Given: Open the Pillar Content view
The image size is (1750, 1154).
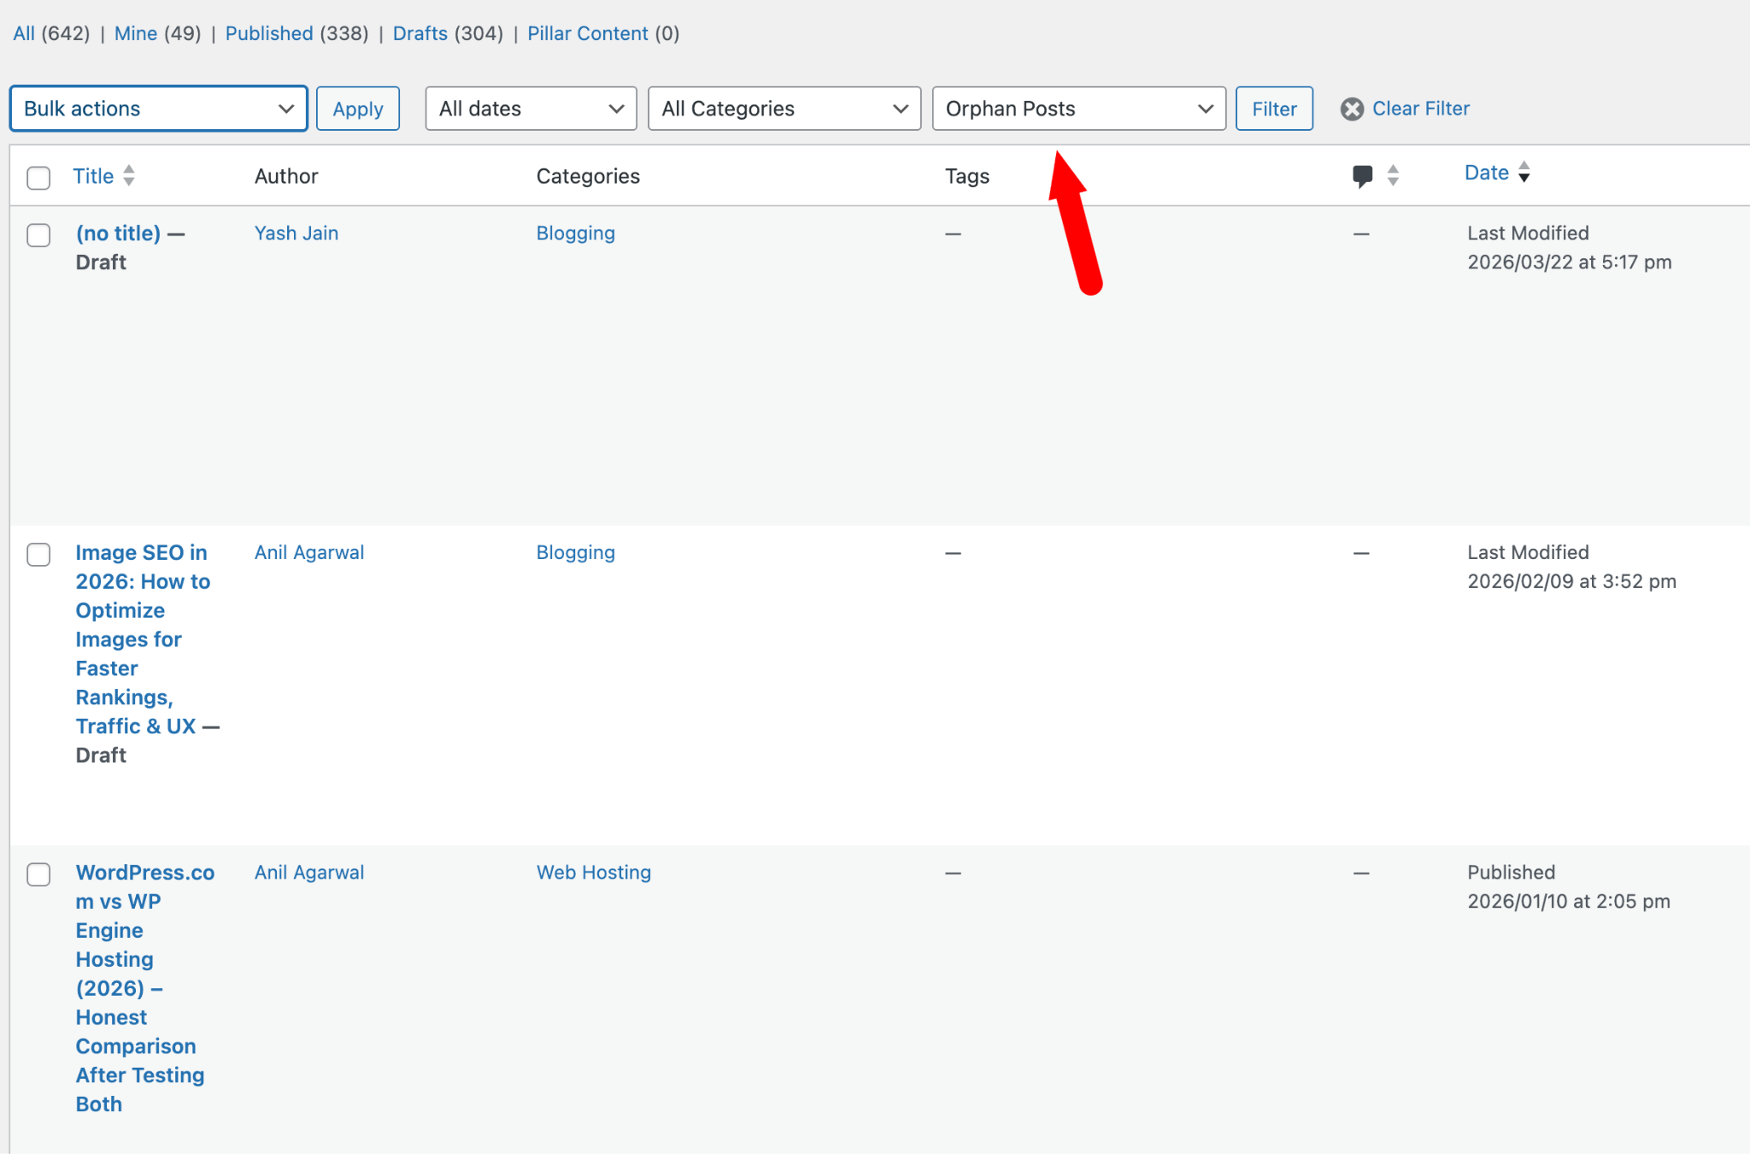Looking at the screenshot, I should [x=588, y=33].
